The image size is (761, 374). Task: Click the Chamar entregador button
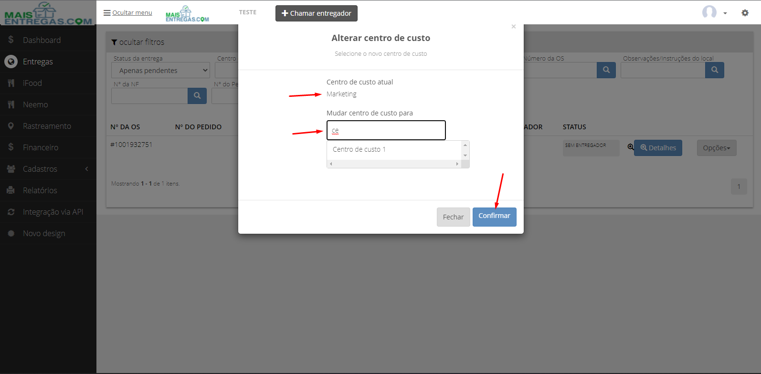[x=316, y=13]
